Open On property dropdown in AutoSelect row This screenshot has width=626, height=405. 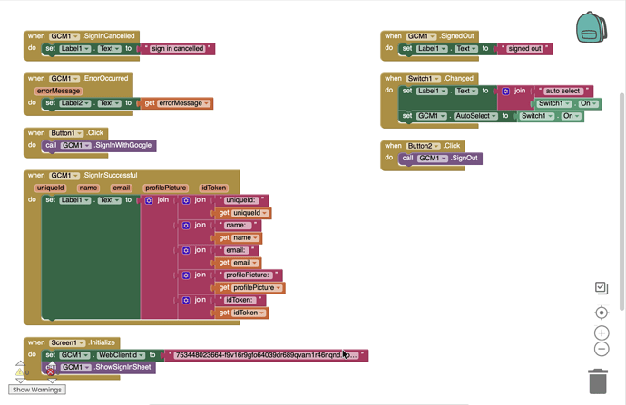coord(571,116)
